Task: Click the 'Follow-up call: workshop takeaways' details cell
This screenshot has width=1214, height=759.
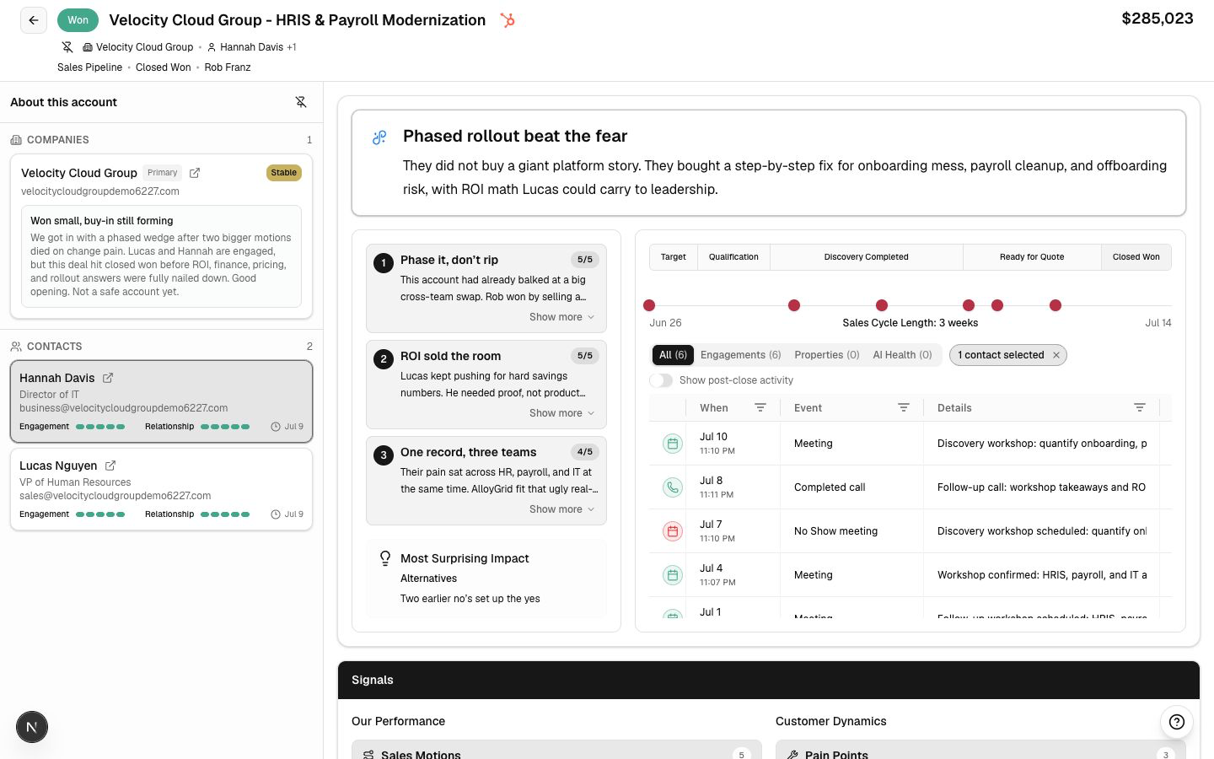Action: (1041, 487)
